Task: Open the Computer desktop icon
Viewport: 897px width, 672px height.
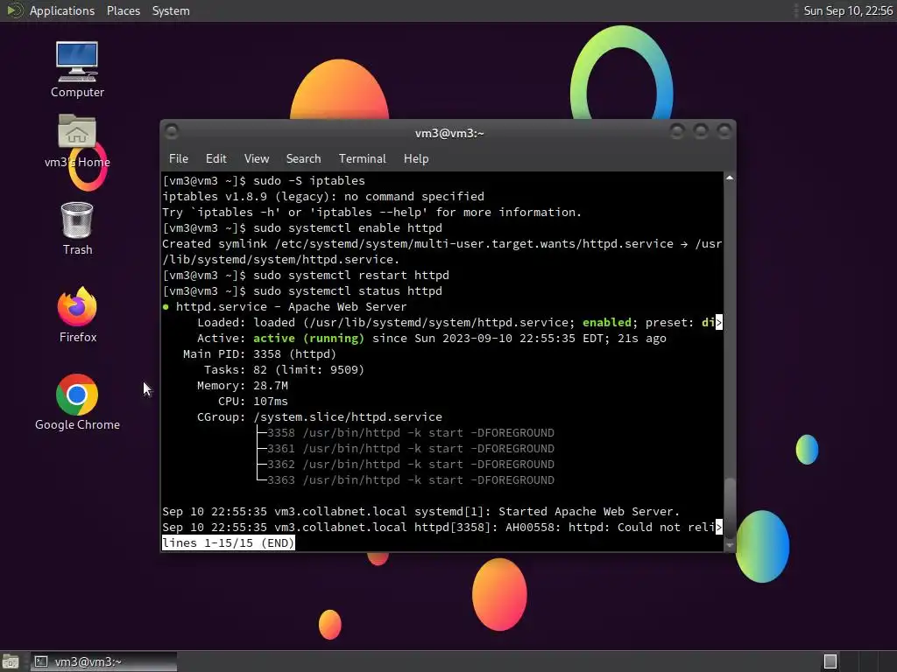Action: [77, 68]
